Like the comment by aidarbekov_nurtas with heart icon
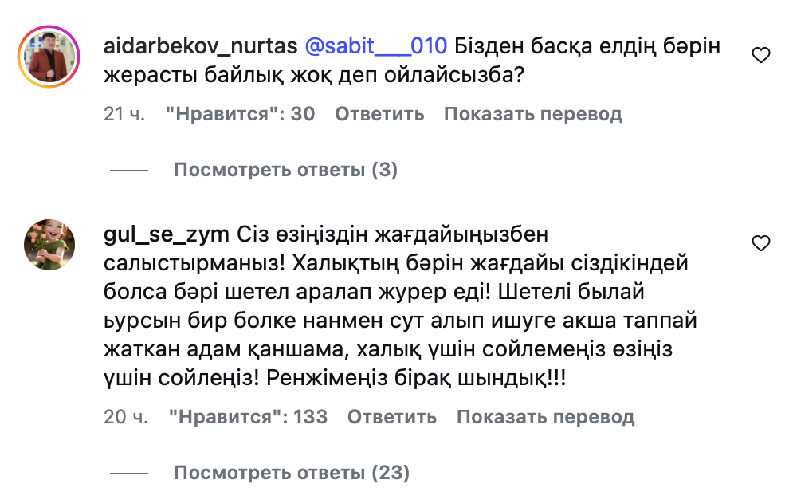 click(761, 55)
